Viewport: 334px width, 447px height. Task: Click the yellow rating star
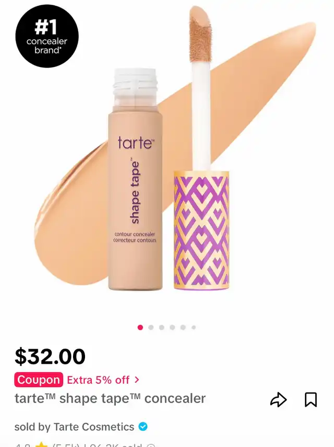(42, 445)
